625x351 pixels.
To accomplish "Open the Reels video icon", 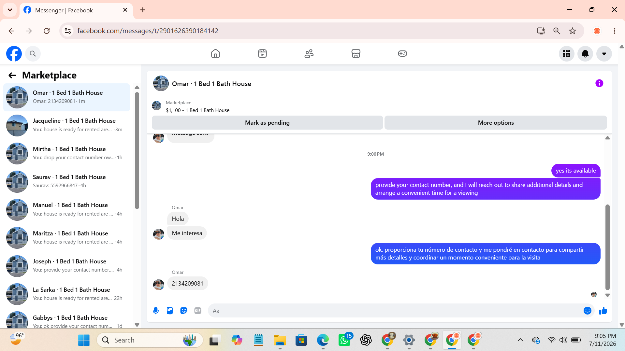I will (262, 53).
